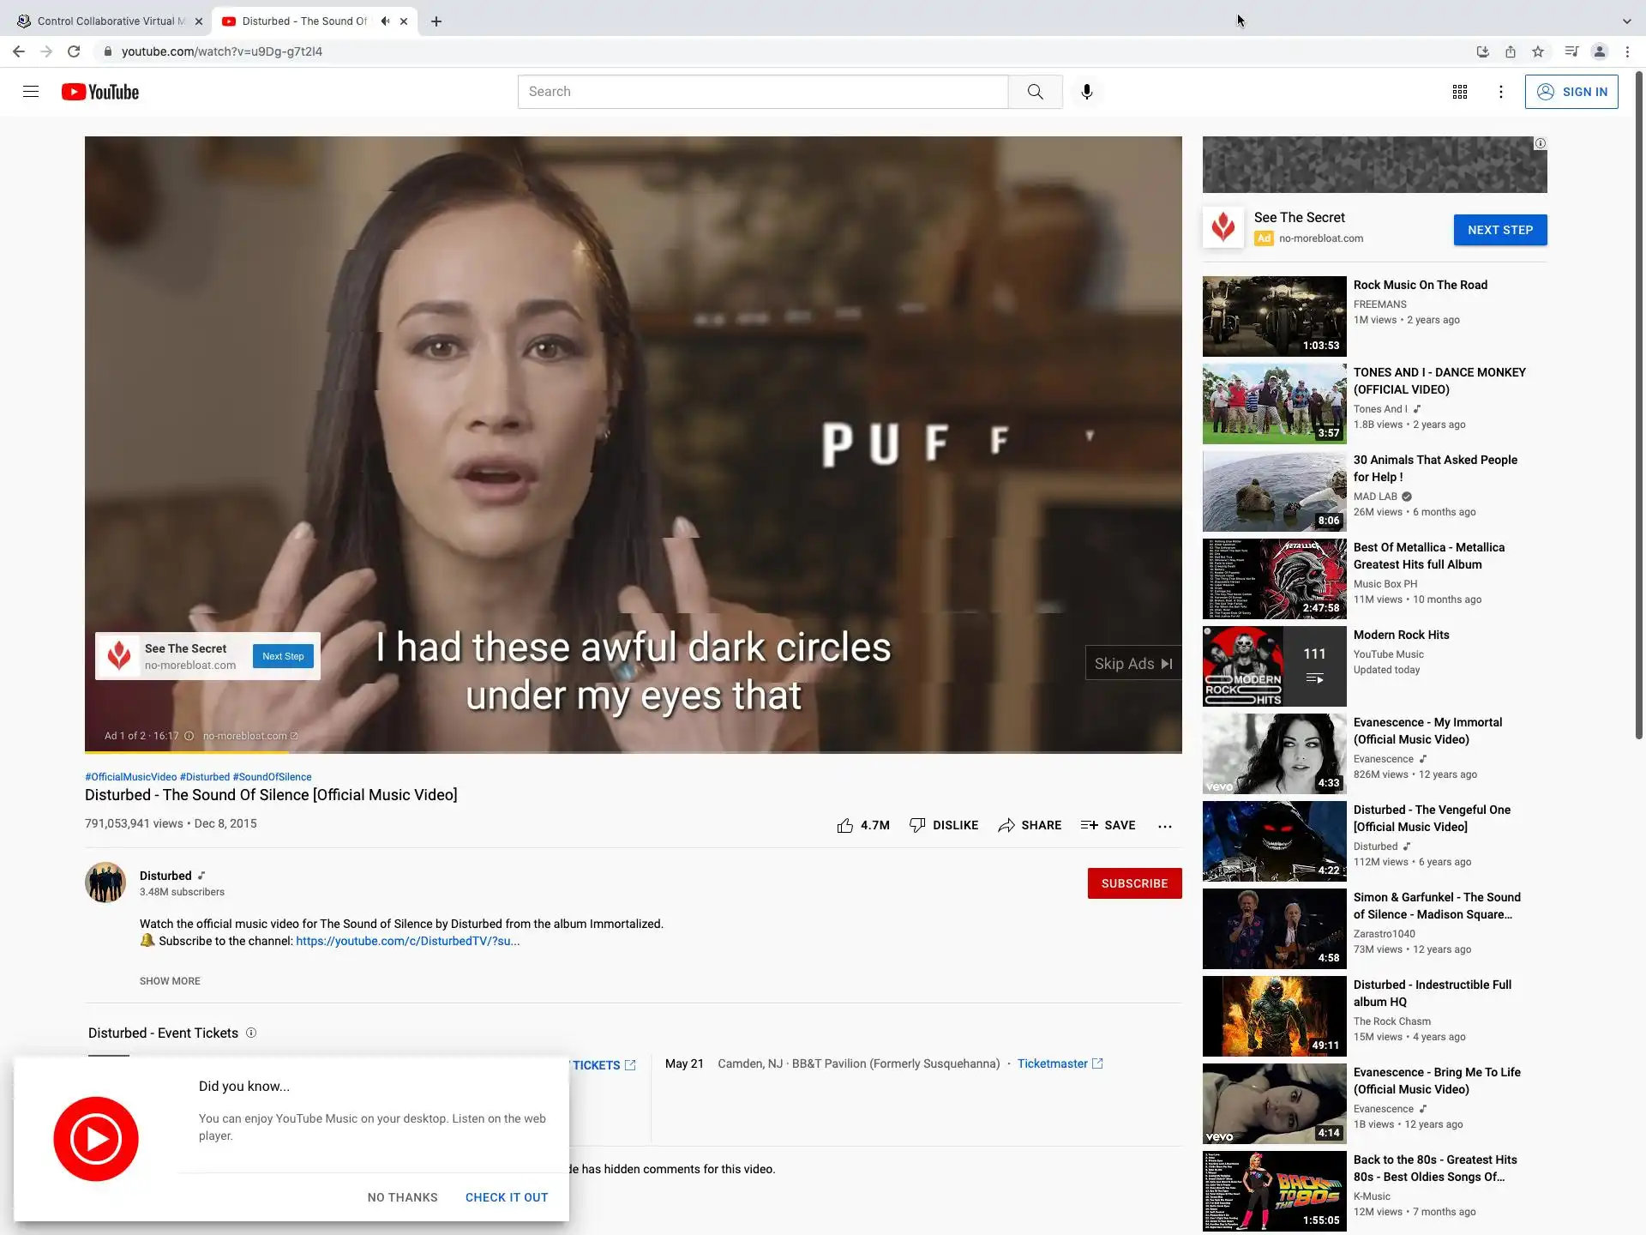Click NO THANKS in the popup
Screen dimensions: 1646x1235
click(402, 1197)
